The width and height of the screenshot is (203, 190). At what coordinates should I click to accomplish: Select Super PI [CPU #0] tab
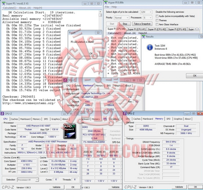point(116,29)
